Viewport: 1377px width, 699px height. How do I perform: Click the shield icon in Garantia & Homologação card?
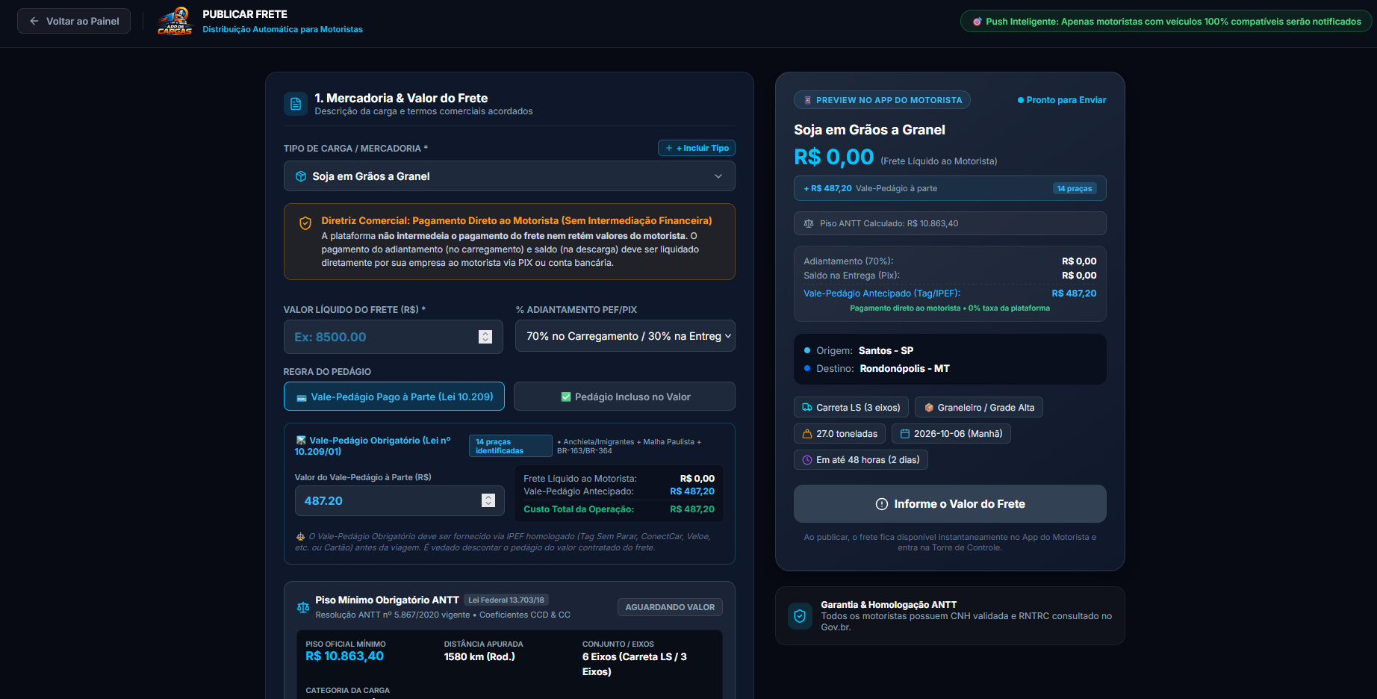[800, 616]
